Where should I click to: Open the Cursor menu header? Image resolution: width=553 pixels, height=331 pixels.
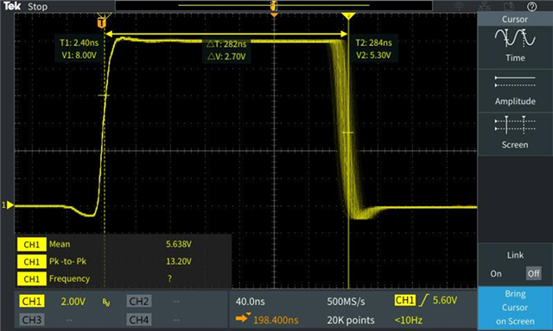coord(515,19)
